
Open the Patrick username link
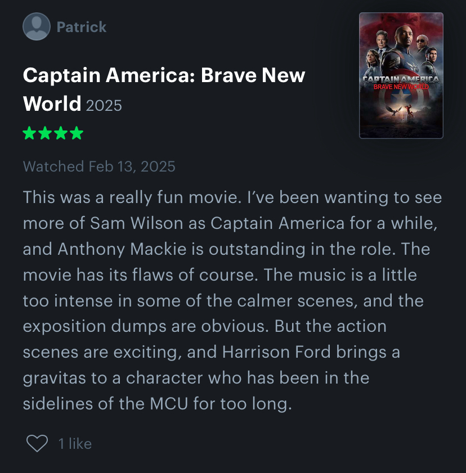82,26
